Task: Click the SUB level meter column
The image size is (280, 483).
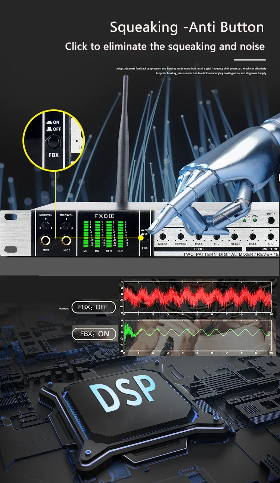Action: [x=121, y=234]
